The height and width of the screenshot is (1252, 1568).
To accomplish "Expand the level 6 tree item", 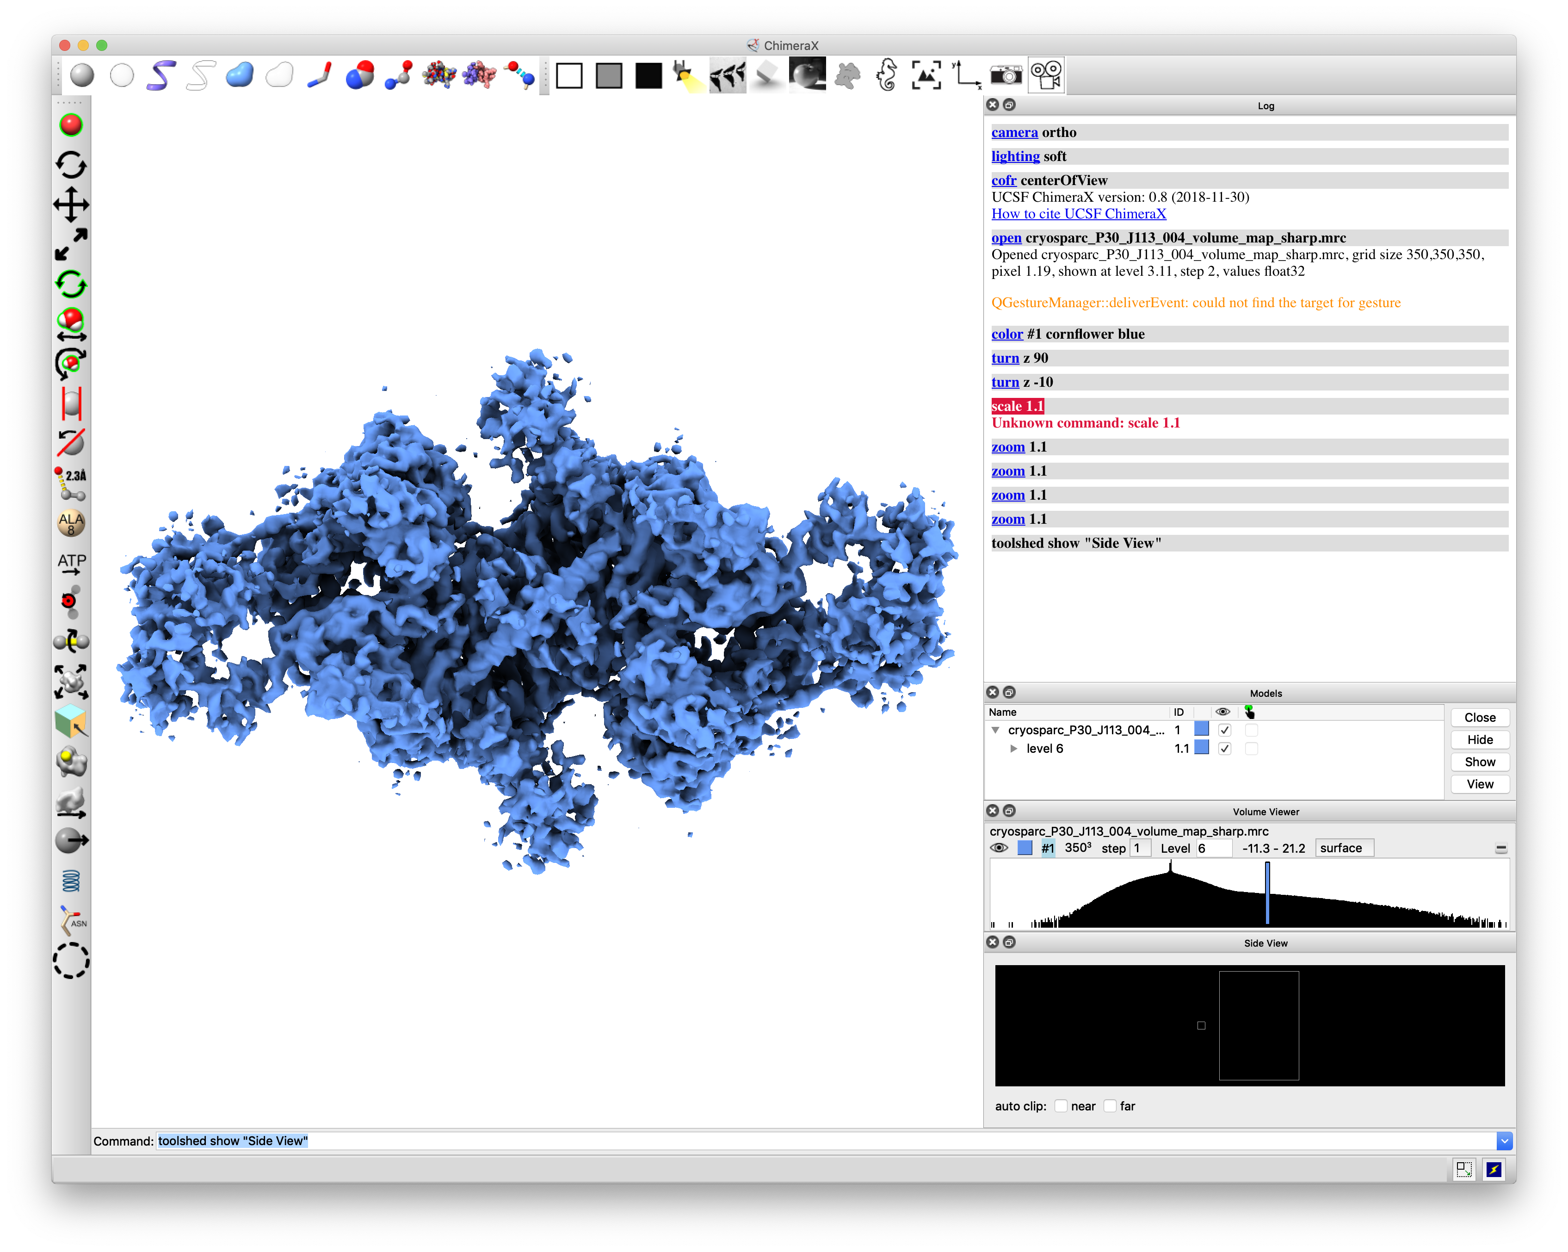I will tap(1014, 749).
